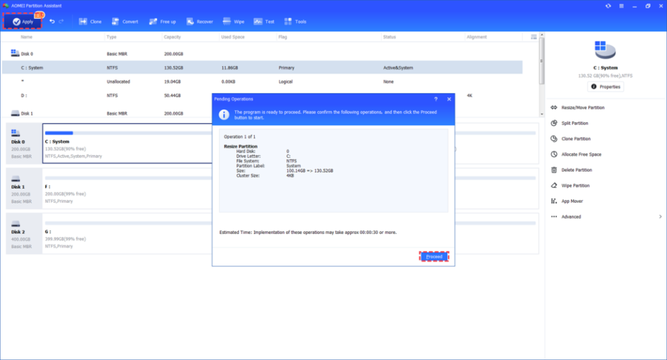The width and height of the screenshot is (667, 360).
Task: Open the Clone tool in the toolbar
Action: tap(90, 21)
